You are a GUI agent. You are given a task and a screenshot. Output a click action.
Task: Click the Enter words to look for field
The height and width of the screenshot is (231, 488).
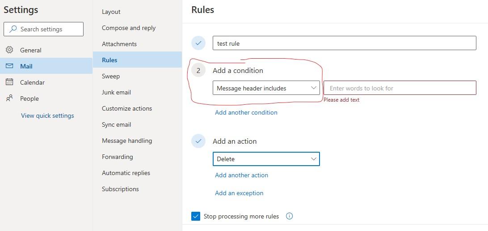tap(400, 88)
